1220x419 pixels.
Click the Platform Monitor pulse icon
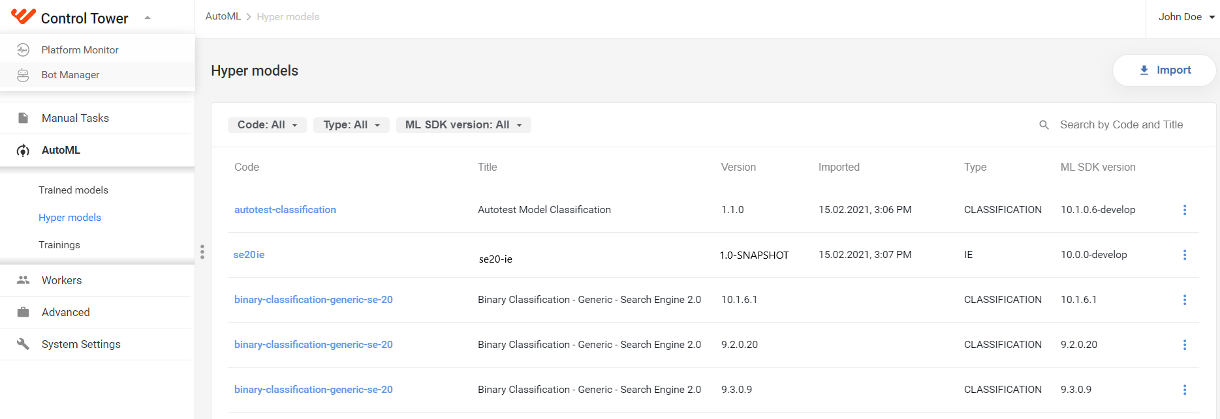(23, 50)
